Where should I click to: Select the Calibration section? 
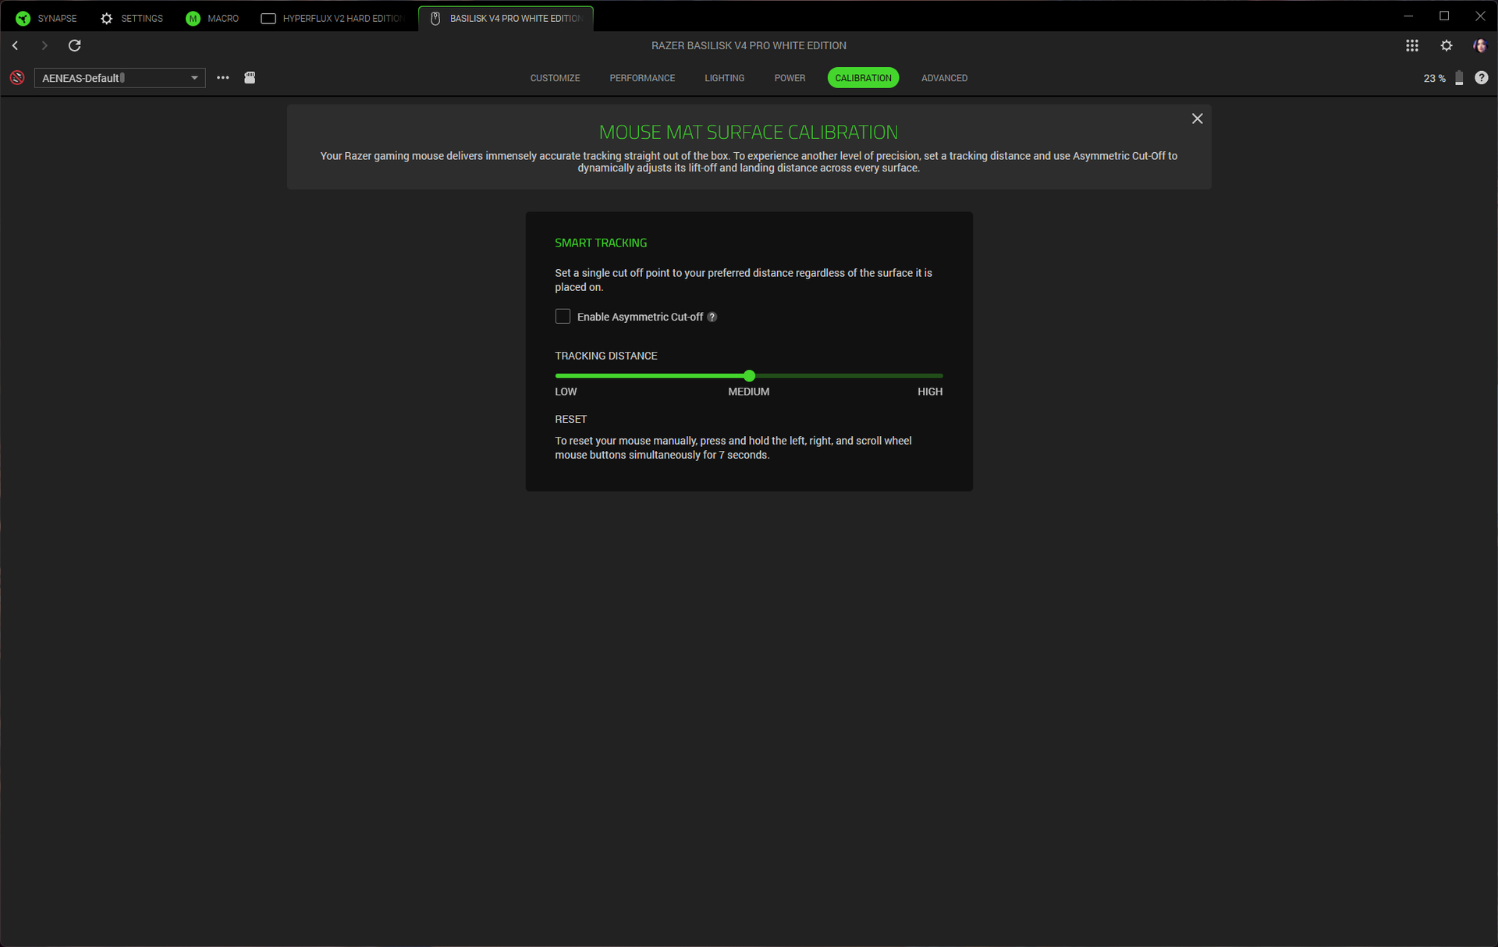point(863,78)
